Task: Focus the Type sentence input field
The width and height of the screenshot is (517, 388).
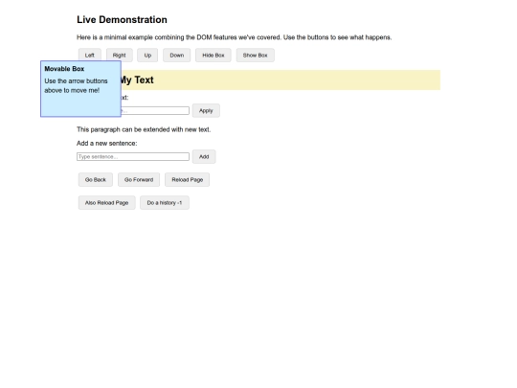Action: click(x=133, y=157)
